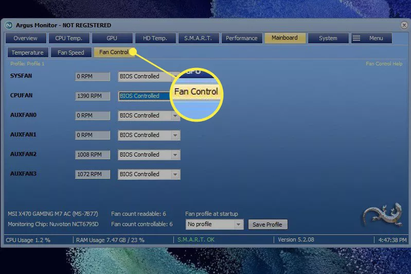The height and width of the screenshot is (274, 411).
Task: Open the AUXFAN3 control mode dropdown
Action: [149, 174]
